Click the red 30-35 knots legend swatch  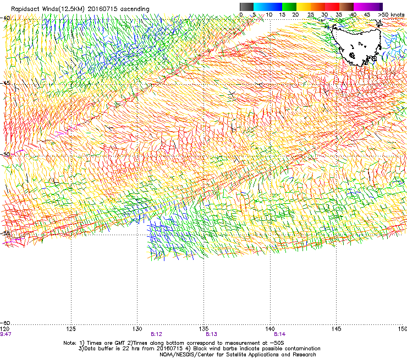click(332, 7)
